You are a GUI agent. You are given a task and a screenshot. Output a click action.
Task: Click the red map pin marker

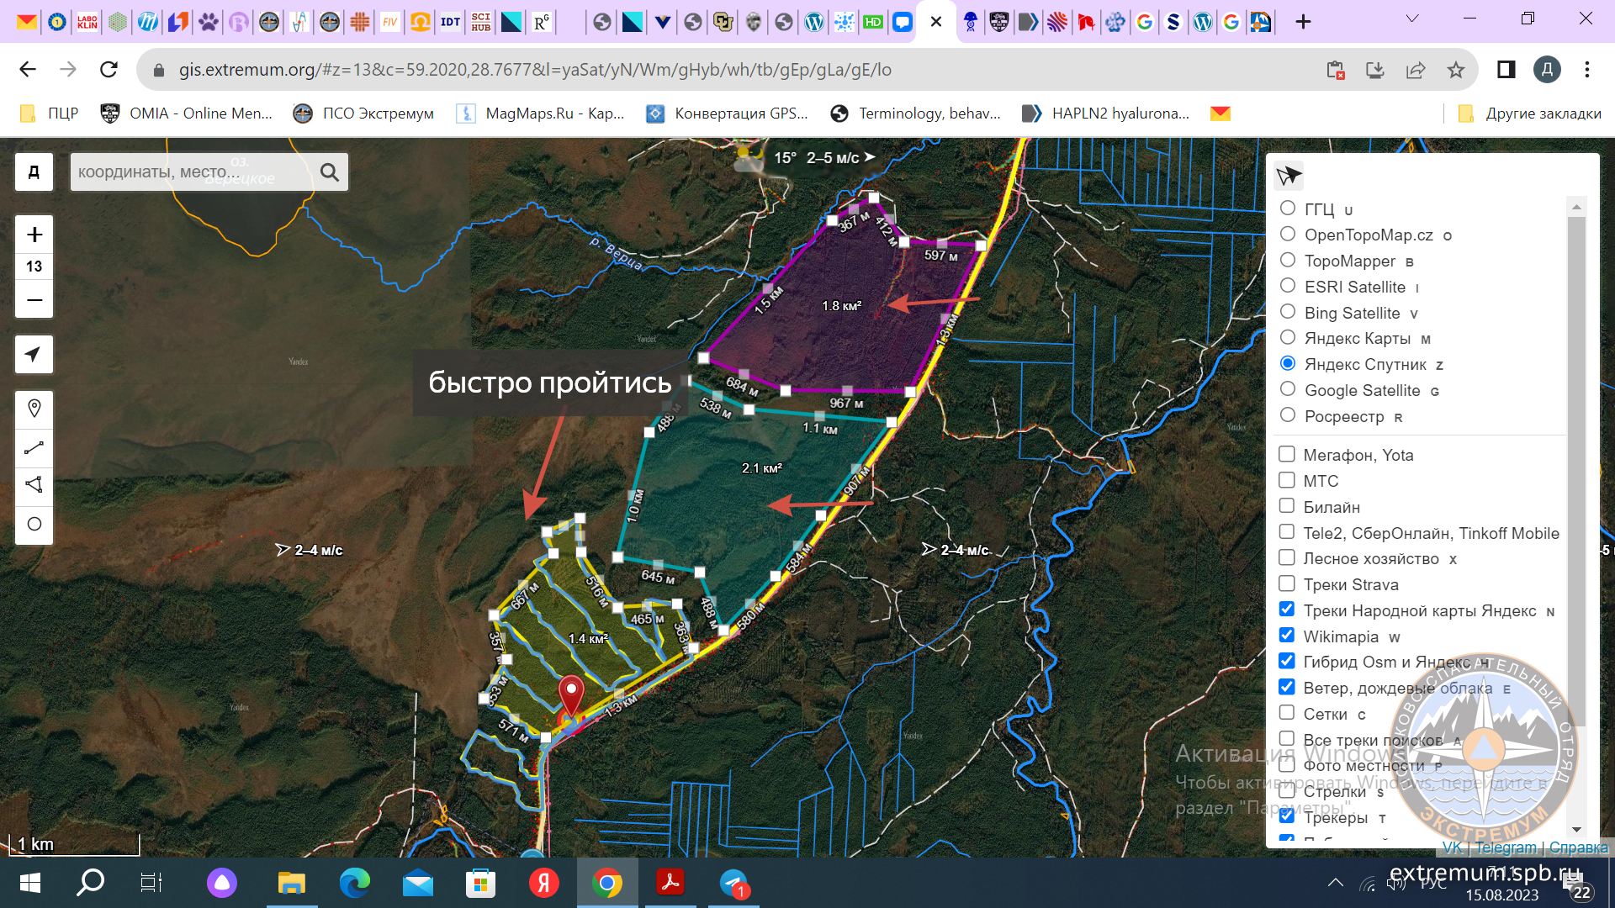[x=571, y=695]
